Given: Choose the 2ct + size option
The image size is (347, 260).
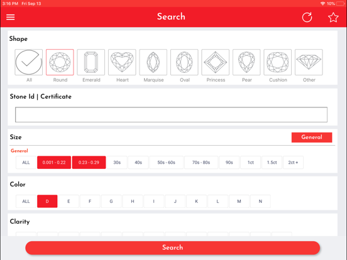Looking at the screenshot, I should pyautogui.click(x=293, y=163).
